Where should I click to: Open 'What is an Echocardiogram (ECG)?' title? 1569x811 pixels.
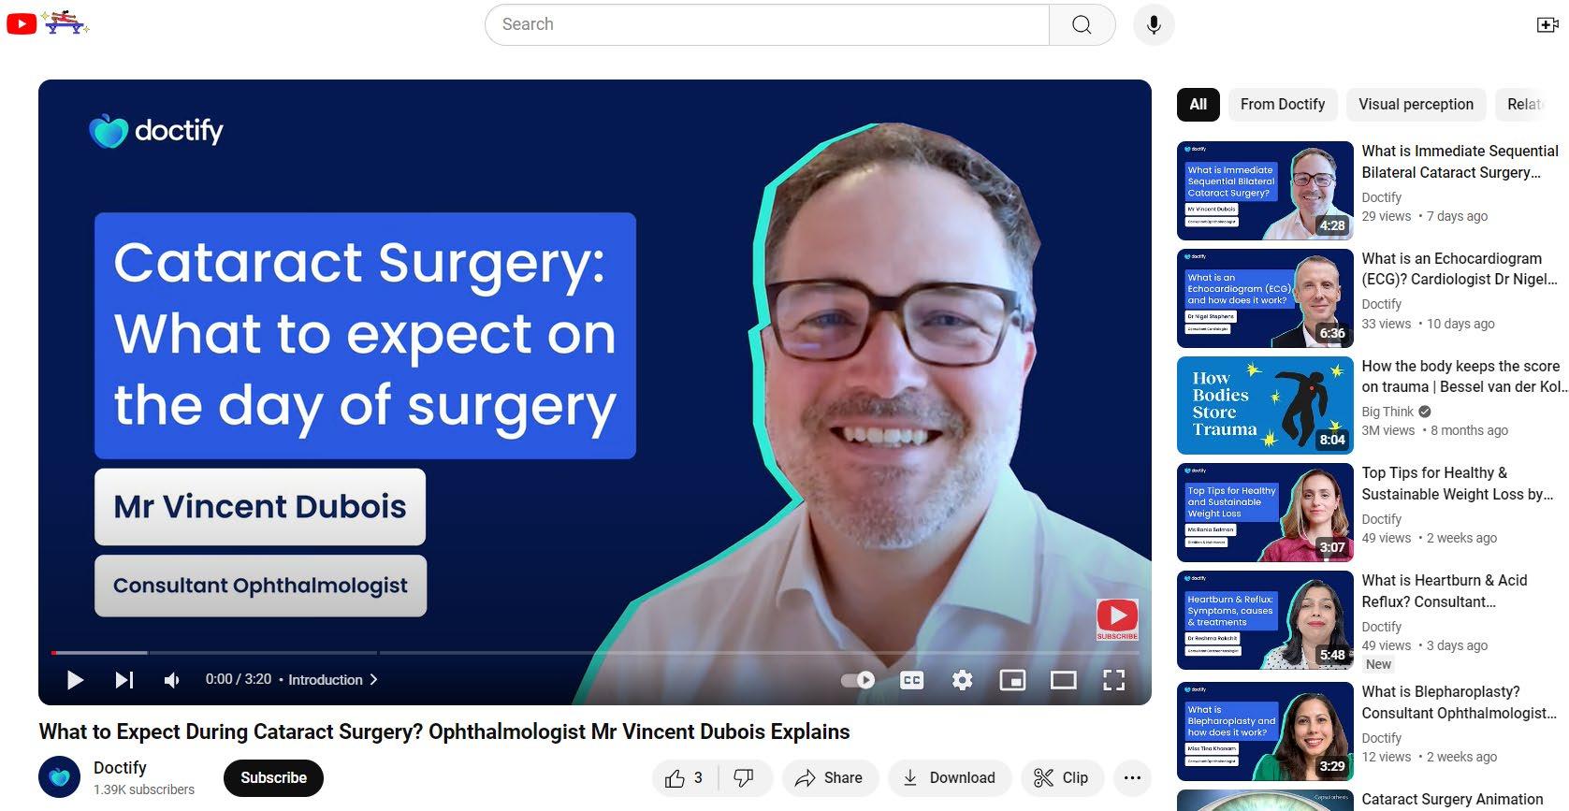click(1460, 268)
